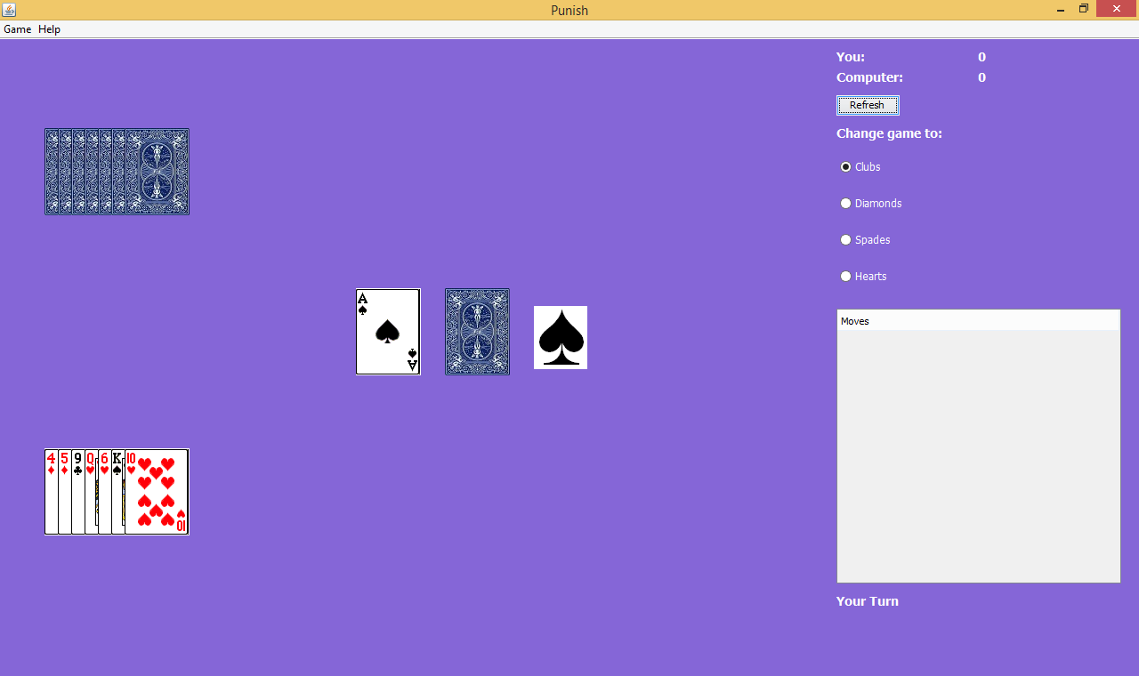
Task: Play the 4 of diamonds card
Action: tap(51, 492)
